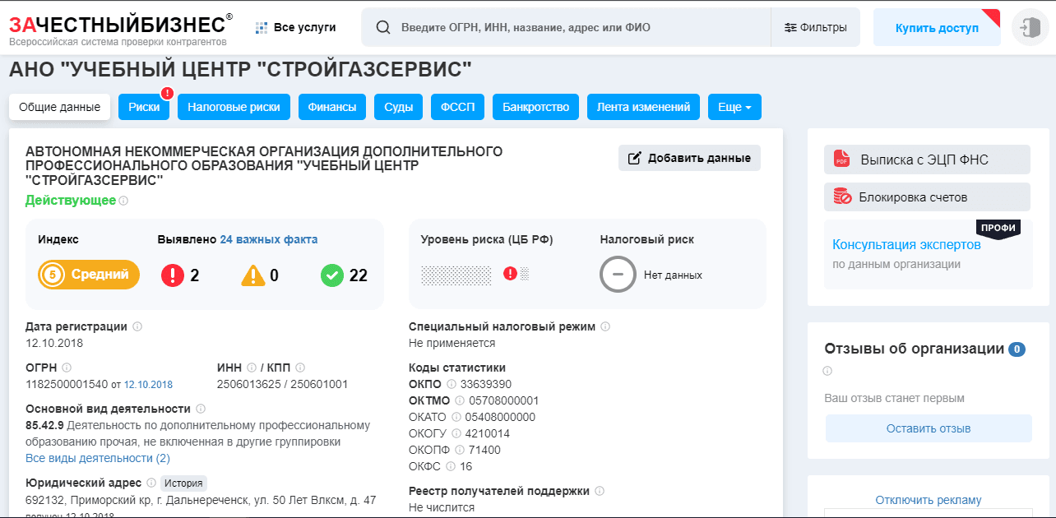Image resolution: width=1056 pixels, height=518 pixels.
Task: Click Выписка с ЭЦП ФНС button
Action: tap(927, 160)
